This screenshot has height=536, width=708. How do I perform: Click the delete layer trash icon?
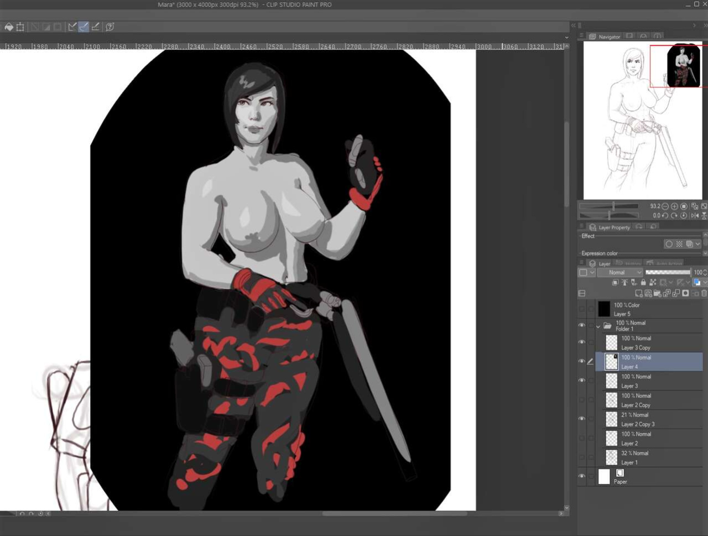(704, 293)
